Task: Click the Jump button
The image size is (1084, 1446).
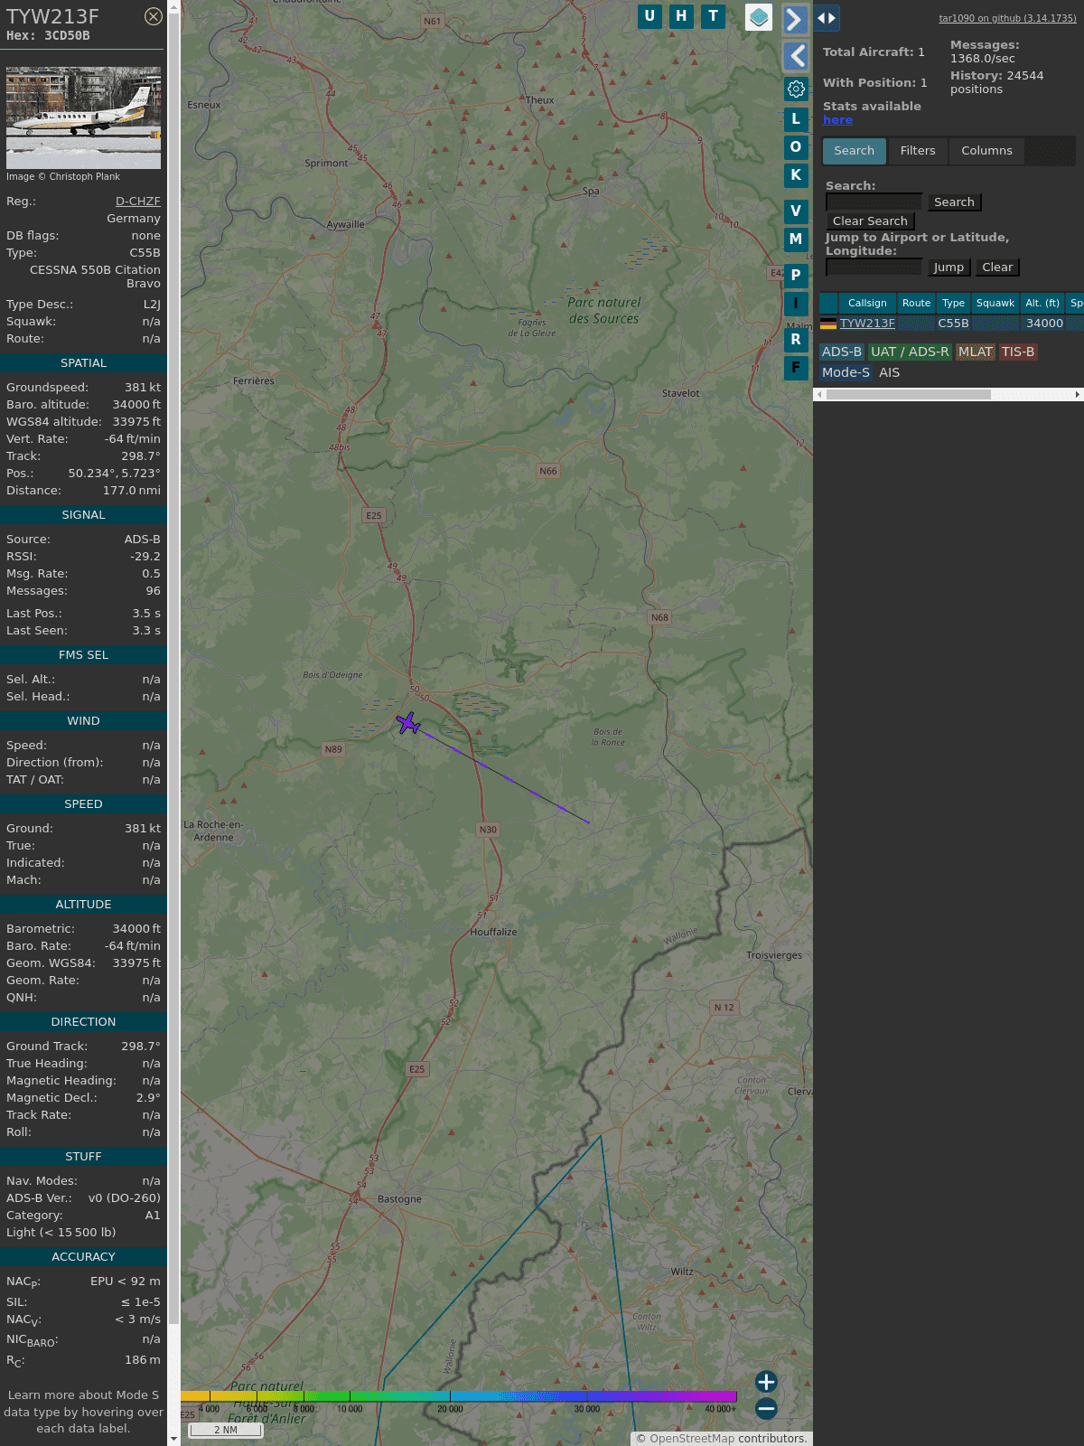Action: [x=948, y=268]
